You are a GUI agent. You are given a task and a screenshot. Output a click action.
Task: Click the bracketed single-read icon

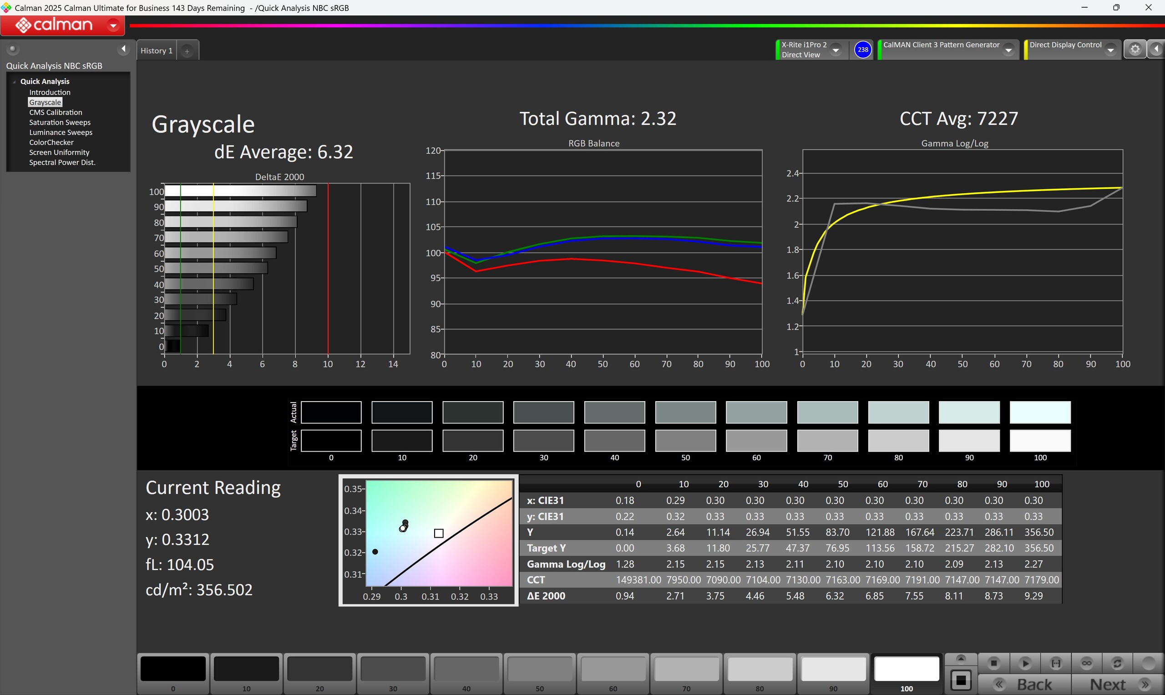click(1055, 663)
